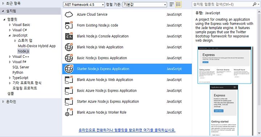Click the description pane vertical scrollbar

pyautogui.click(x=259, y=59)
